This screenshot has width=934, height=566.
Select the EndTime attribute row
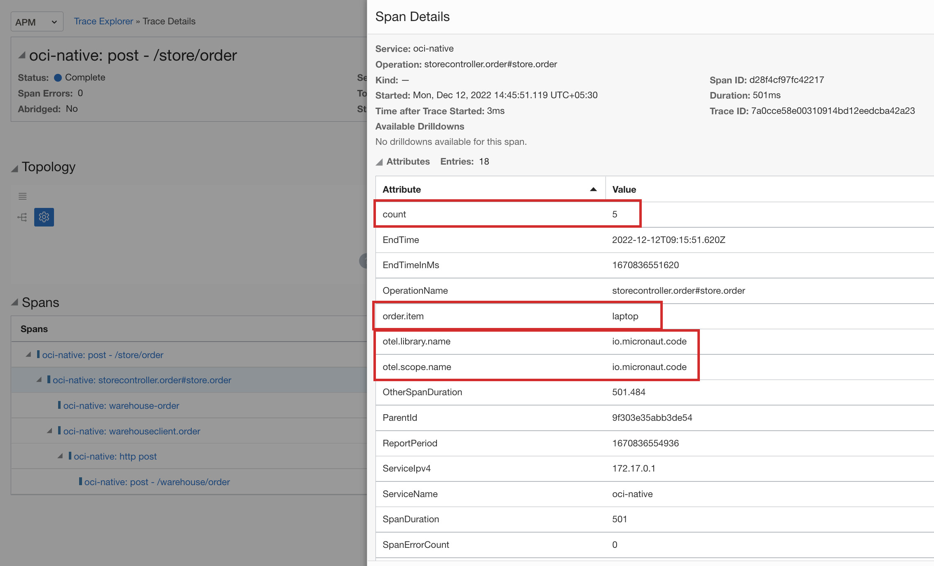coord(655,240)
